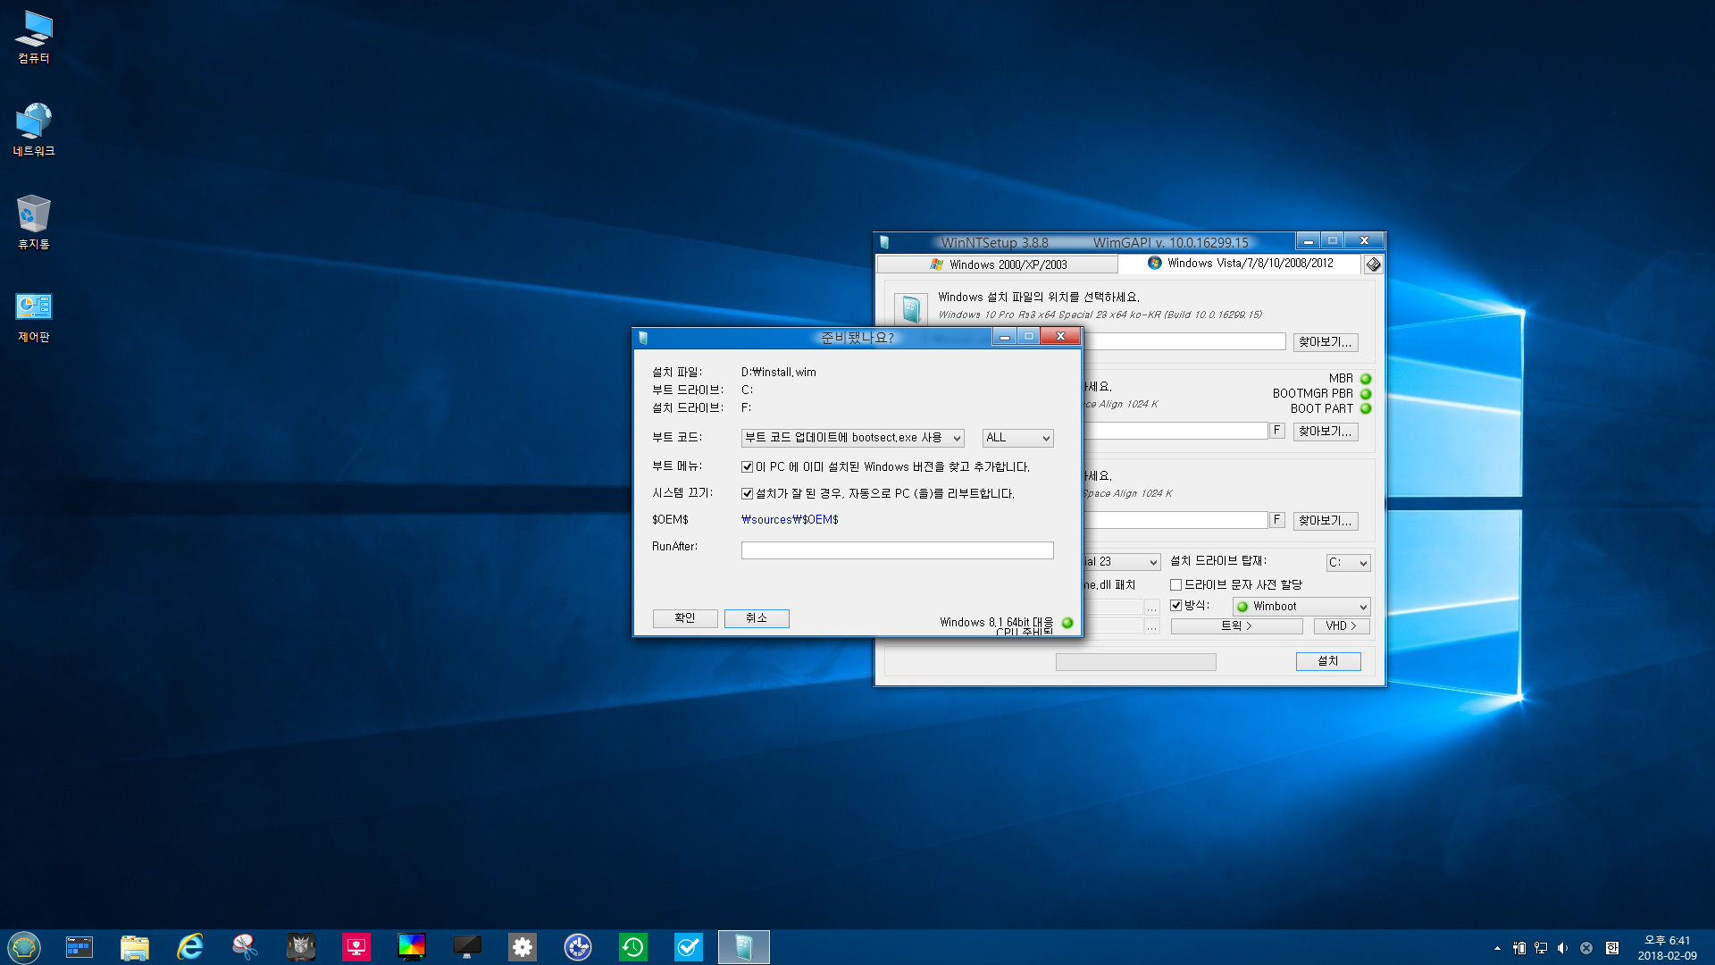
Task: Show hidden tray icons arrow
Action: pos(1497,948)
